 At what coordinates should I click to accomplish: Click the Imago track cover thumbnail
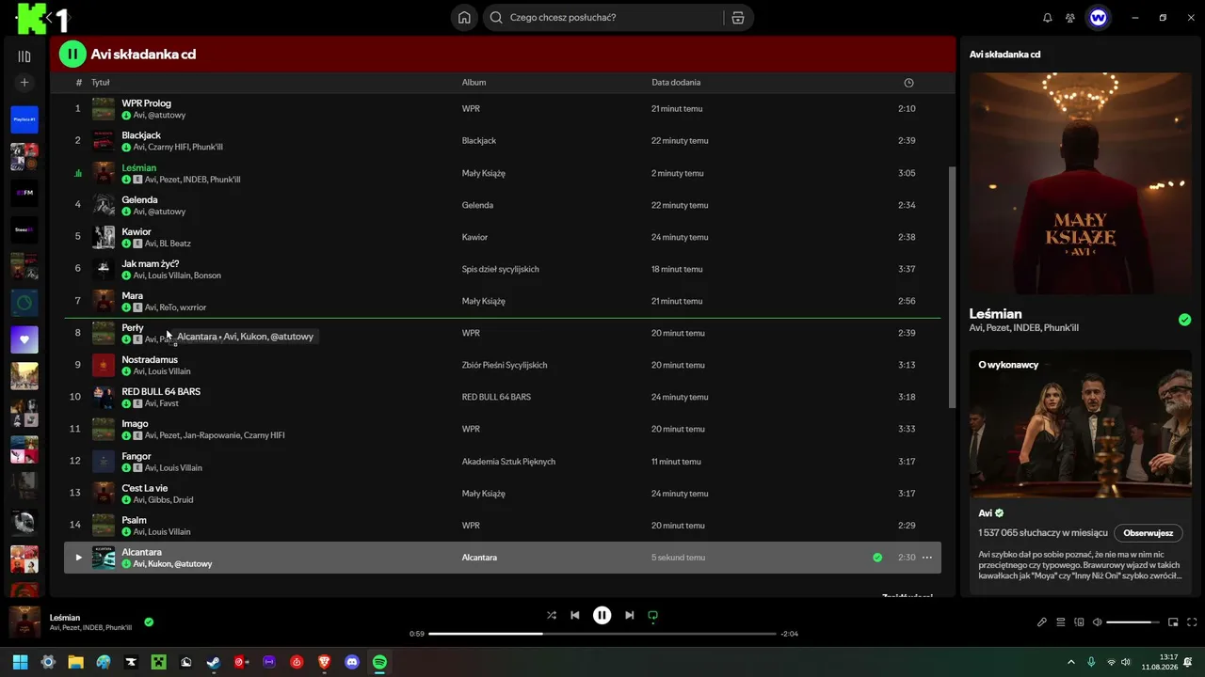tap(104, 429)
